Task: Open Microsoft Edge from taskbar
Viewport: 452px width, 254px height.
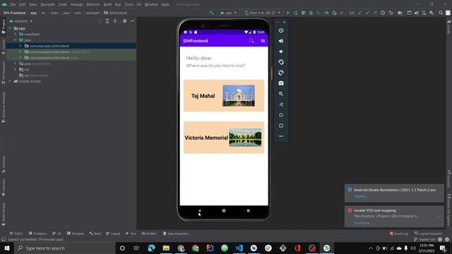Action: click(151, 248)
